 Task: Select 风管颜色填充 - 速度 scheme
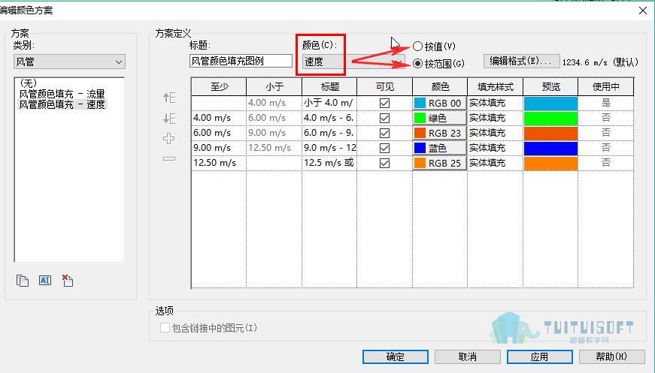click(x=62, y=104)
